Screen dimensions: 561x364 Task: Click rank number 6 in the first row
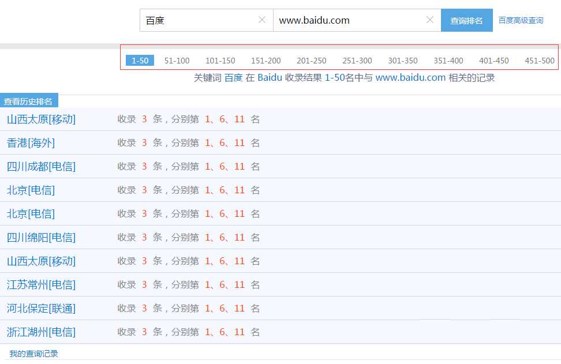(223, 119)
